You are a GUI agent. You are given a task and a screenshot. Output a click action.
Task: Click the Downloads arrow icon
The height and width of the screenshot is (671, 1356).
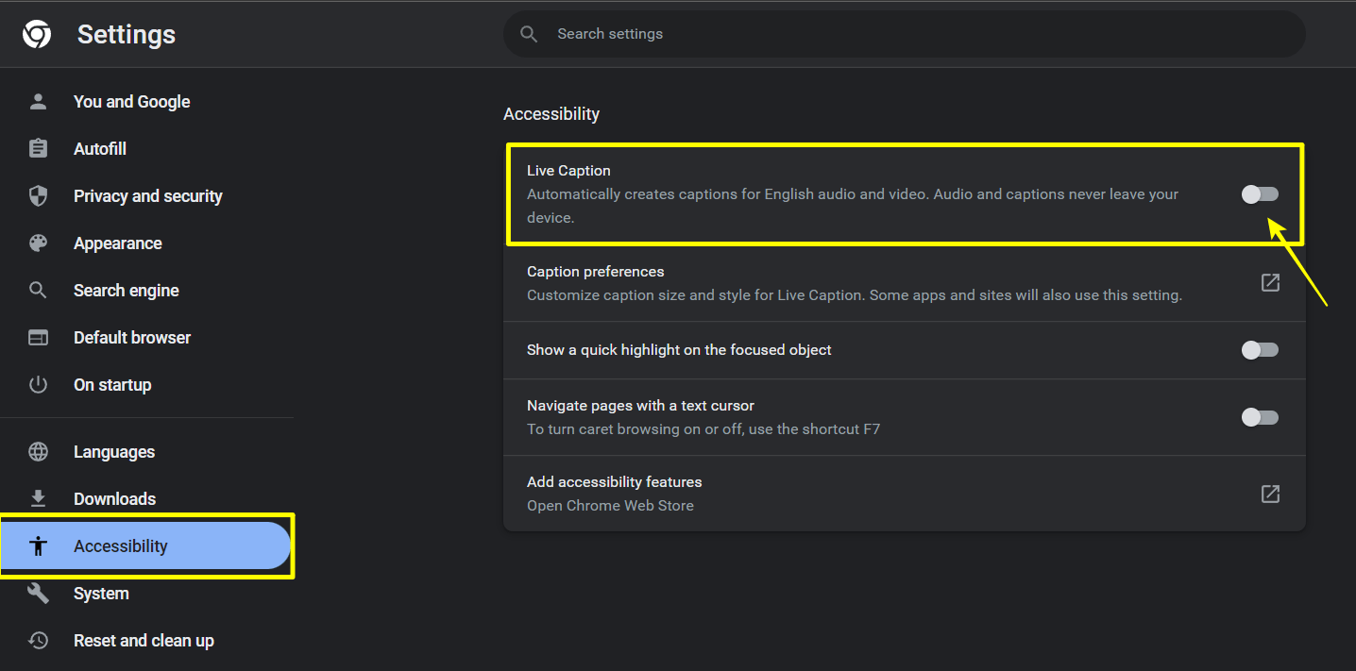38,498
